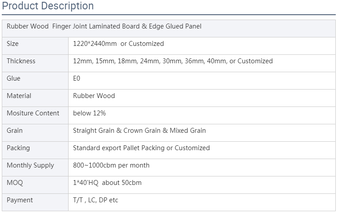Click the Packing label cell
This screenshot has width=338, height=213.
(35, 150)
